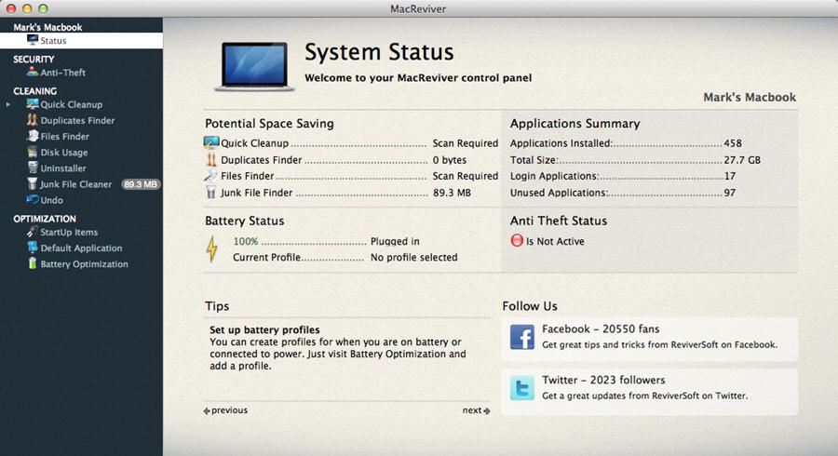The width and height of the screenshot is (838, 456).
Task: Click the Junk File Cleaner trash icon
Action: click(x=33, y=183)
